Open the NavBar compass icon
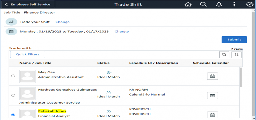 pyautogui.click(x=250, y=4)
